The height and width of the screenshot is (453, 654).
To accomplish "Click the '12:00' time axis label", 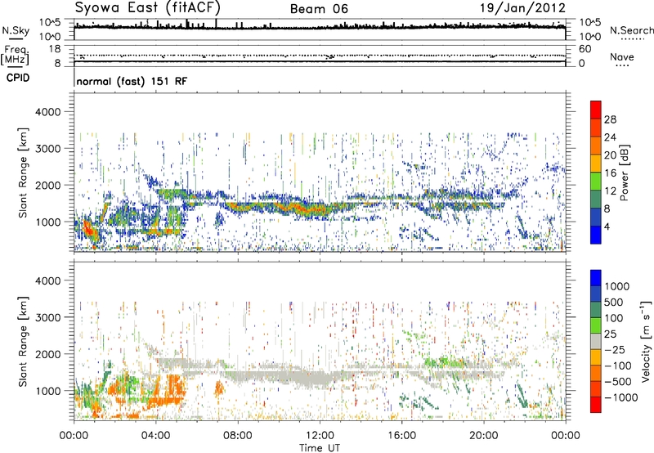I will tap(320, 436).
